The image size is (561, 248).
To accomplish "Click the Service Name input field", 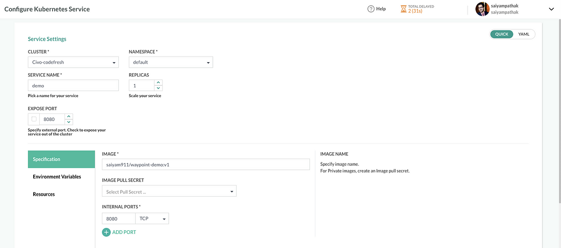I will click(x=73, y=85).
